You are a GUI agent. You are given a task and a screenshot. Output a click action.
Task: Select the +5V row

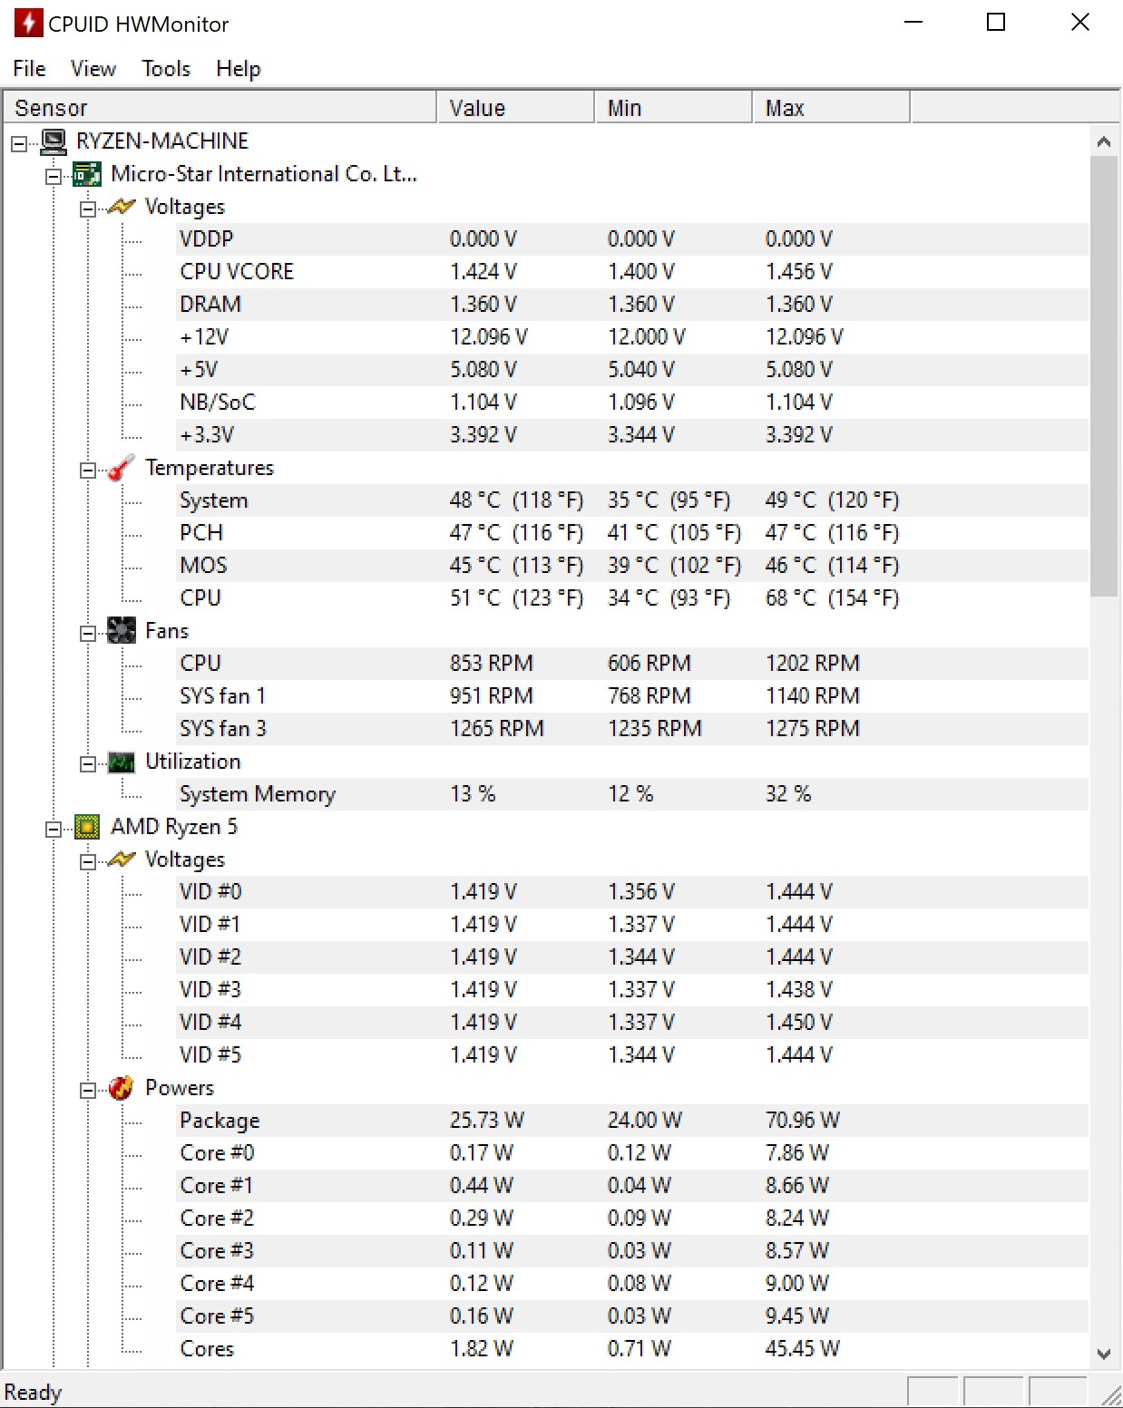[x=633, y=370]
